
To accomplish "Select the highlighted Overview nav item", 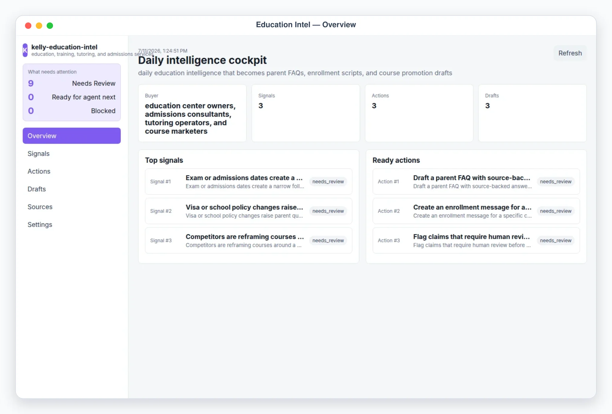I will coord(72,136).
